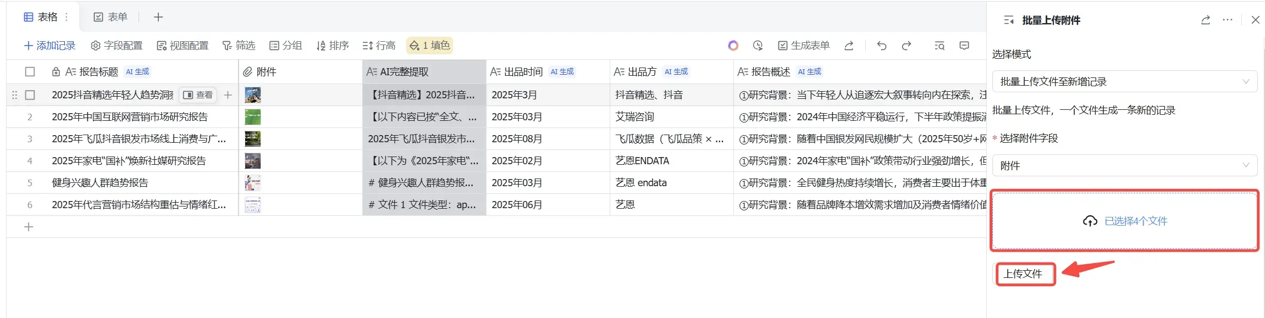This screenshot has width=1265, height=318.
Task: Open the 分组 grouping menu
Action: pyautogui.click(x=285, y=46)
